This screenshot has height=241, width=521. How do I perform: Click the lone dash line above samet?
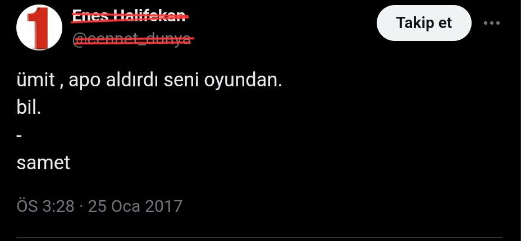(19, 136)
